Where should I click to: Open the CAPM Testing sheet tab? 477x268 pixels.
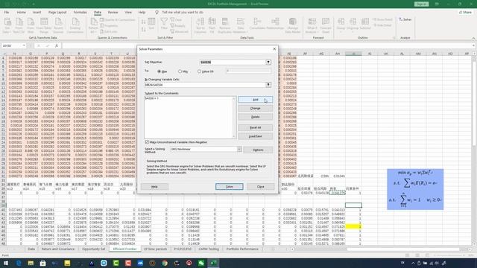click(209, 249)
